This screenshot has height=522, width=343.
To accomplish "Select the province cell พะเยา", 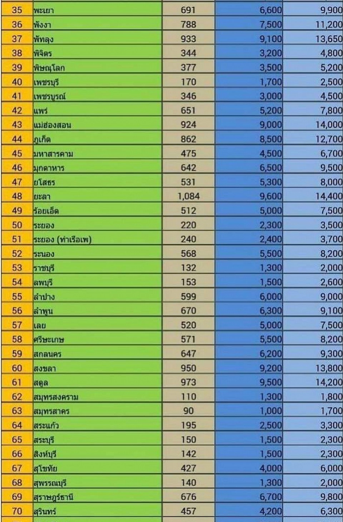I will pyautogui.click(x=97, y=10).
